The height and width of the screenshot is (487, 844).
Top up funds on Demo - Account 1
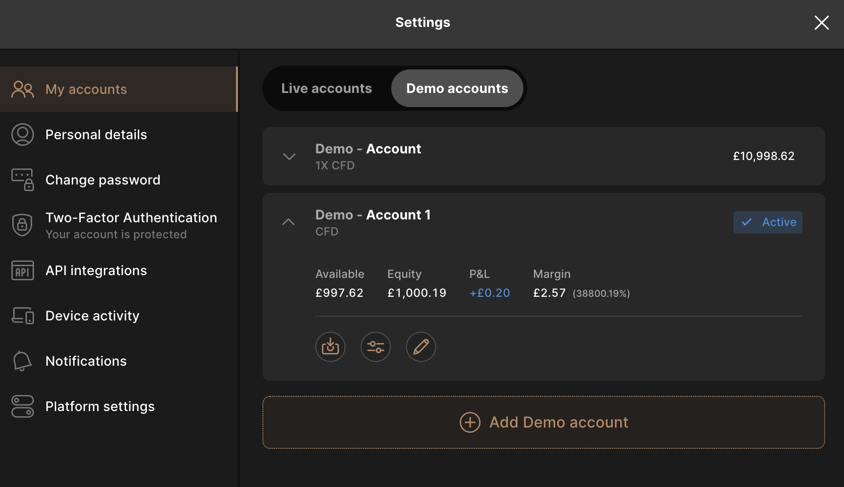point(330,346)
